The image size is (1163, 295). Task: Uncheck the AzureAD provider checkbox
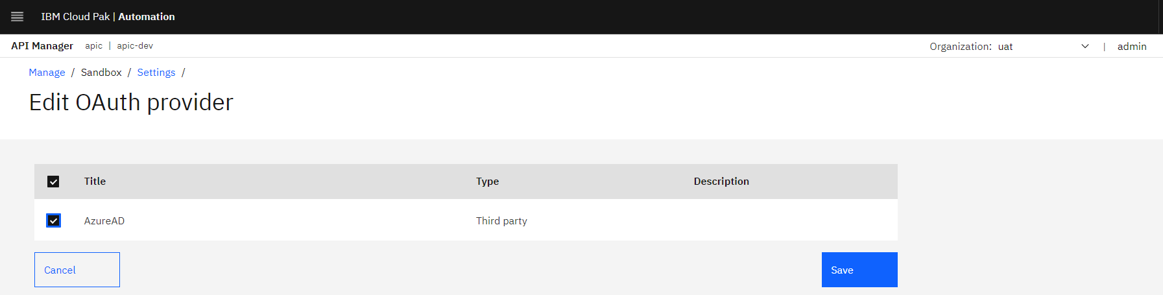click(x=53, y=220)
